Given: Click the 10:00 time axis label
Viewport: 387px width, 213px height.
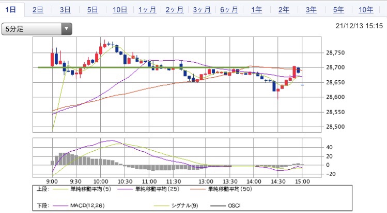Looking at the screenshot, I should coord(101,182).
